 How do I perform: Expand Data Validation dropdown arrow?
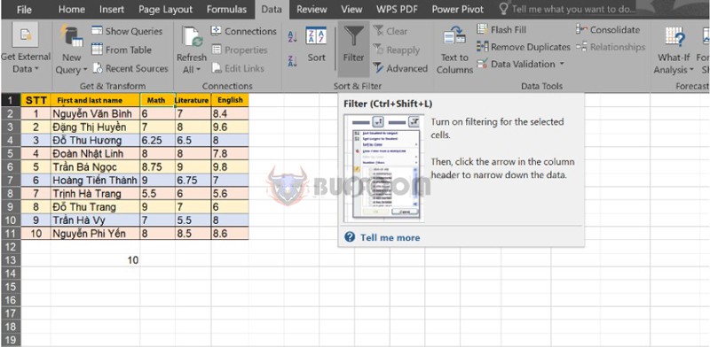point(562,64)
